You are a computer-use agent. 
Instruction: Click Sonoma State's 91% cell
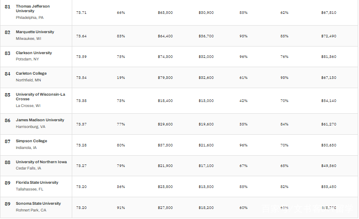[121, 208]
